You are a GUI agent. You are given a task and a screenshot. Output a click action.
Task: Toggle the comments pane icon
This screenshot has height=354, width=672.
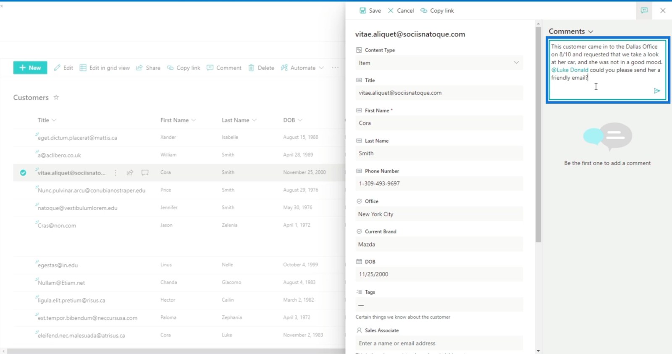[644, 10]
